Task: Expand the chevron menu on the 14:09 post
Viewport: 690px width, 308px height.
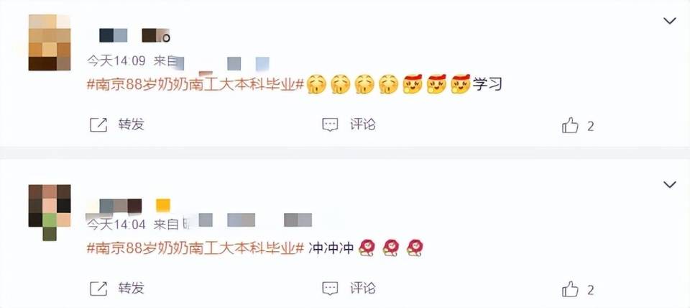Action: [x=670, y=21]
